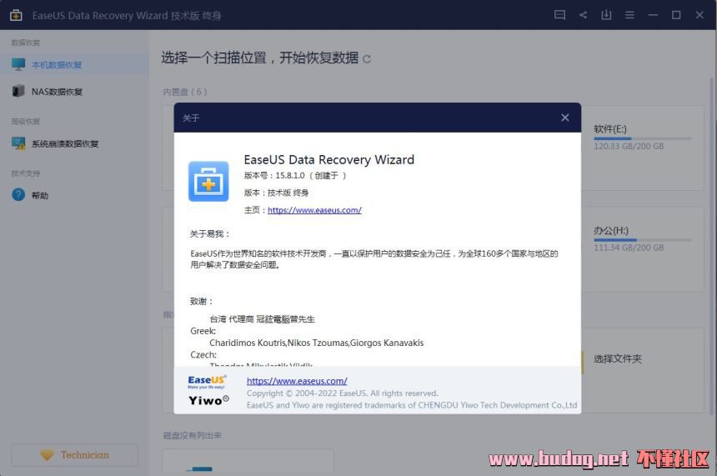Click the feedback message icon in title bar
This screenshot has height=476, width=717.
pos(559,15)
